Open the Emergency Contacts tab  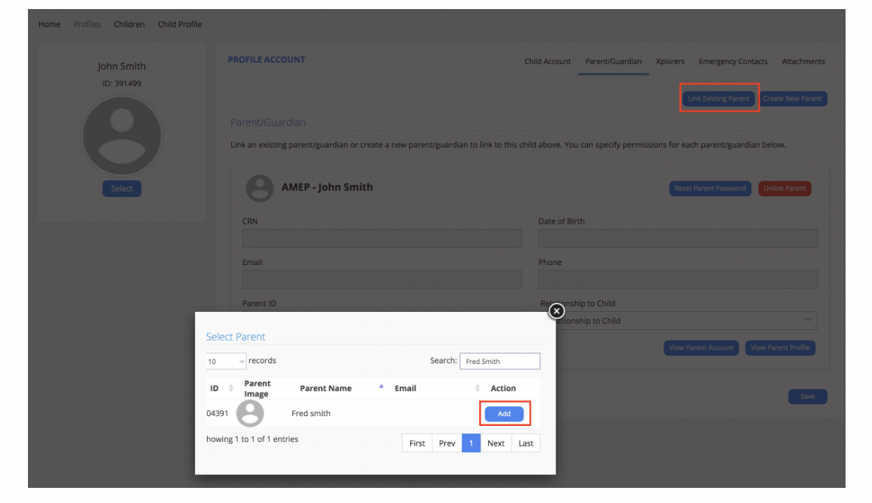coord(732,61)
